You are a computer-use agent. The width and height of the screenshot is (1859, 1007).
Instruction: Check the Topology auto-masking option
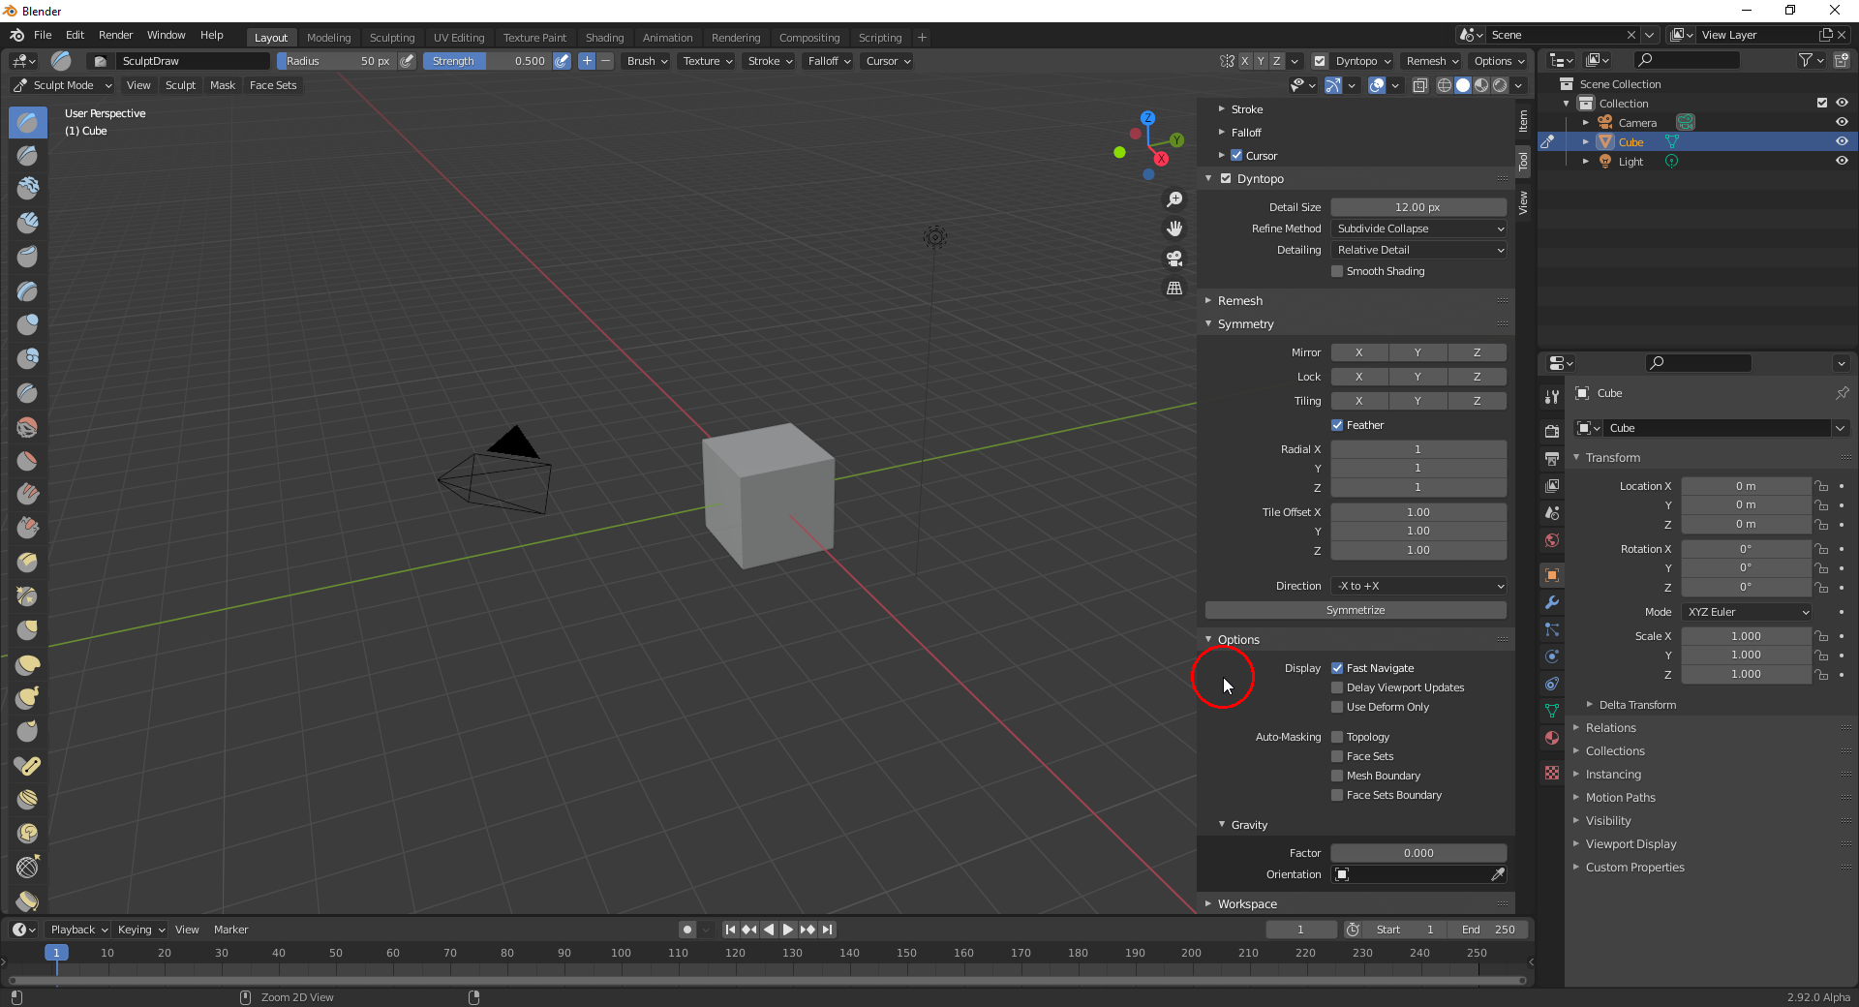[1339, 737]
